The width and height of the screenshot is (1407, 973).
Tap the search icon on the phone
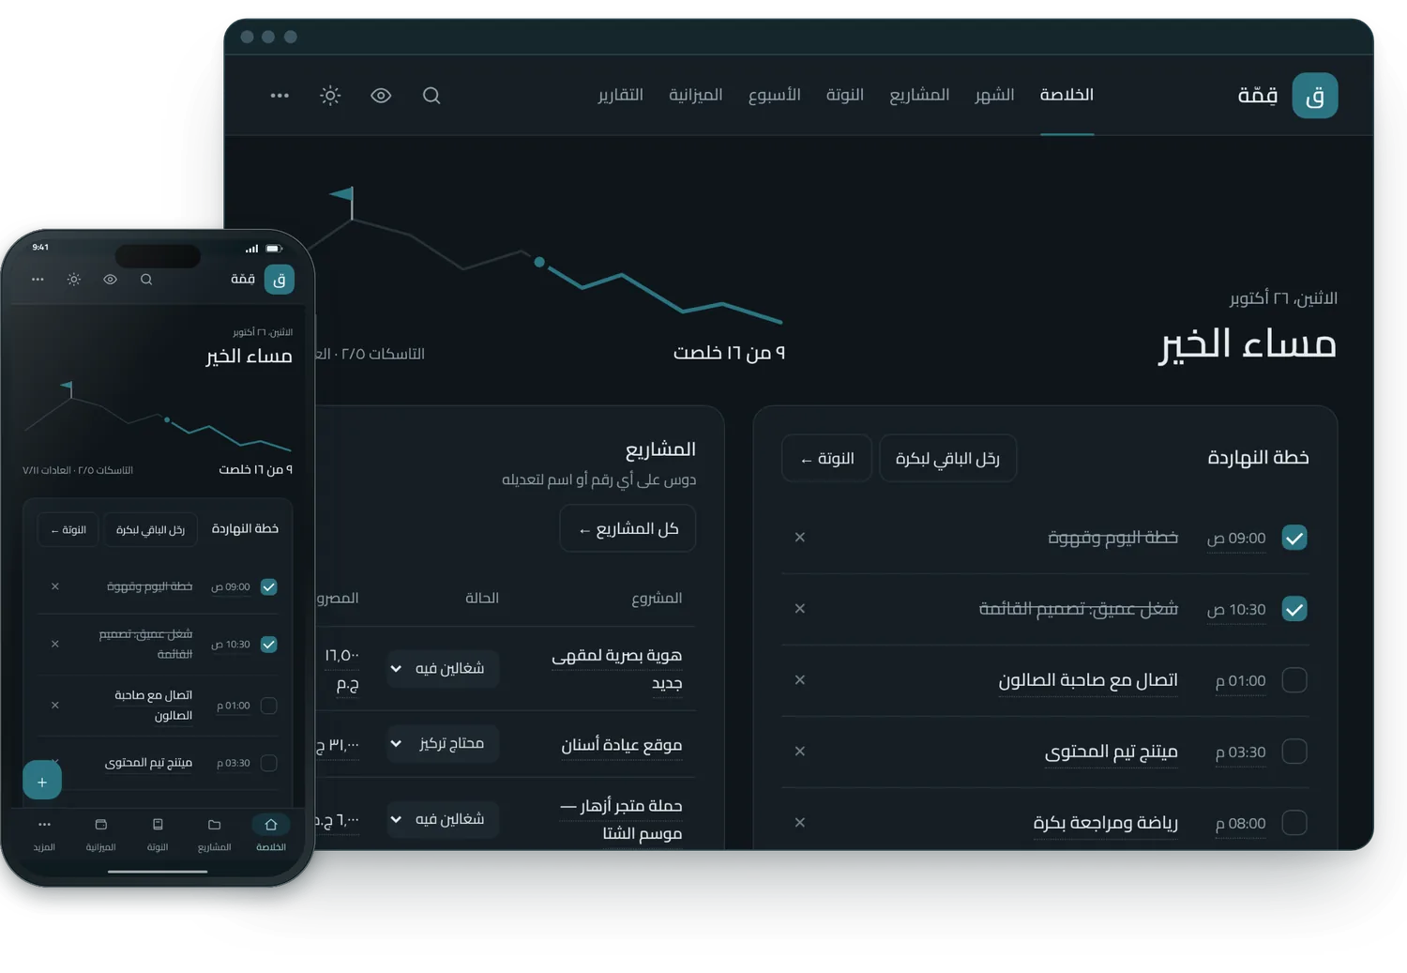[x=146, y=280]
